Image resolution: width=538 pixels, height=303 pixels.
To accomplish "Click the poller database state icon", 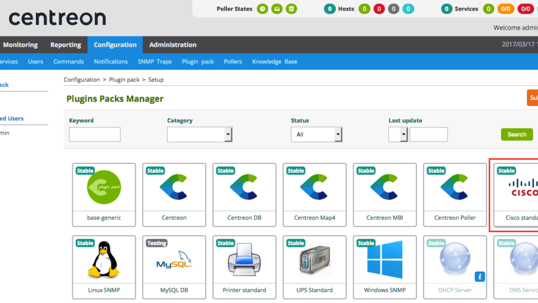I will (291, 9).
